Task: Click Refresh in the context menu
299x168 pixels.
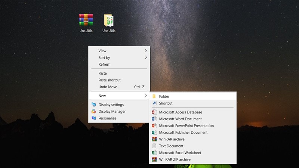Action: tap(104, 64)
